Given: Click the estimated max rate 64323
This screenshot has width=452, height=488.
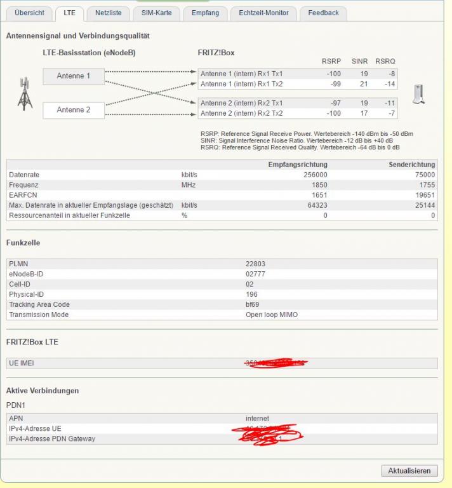Looking at the screenshot, I should [317, 205].
